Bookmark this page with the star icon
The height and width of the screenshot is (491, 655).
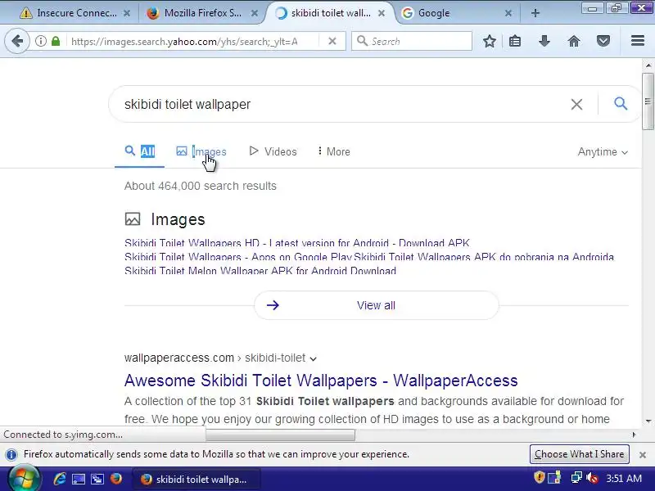[489, 41]
